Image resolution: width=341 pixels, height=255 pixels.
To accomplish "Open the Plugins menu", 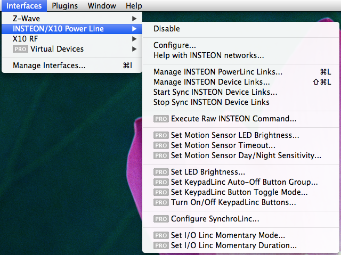I will [x=65, y=6].
